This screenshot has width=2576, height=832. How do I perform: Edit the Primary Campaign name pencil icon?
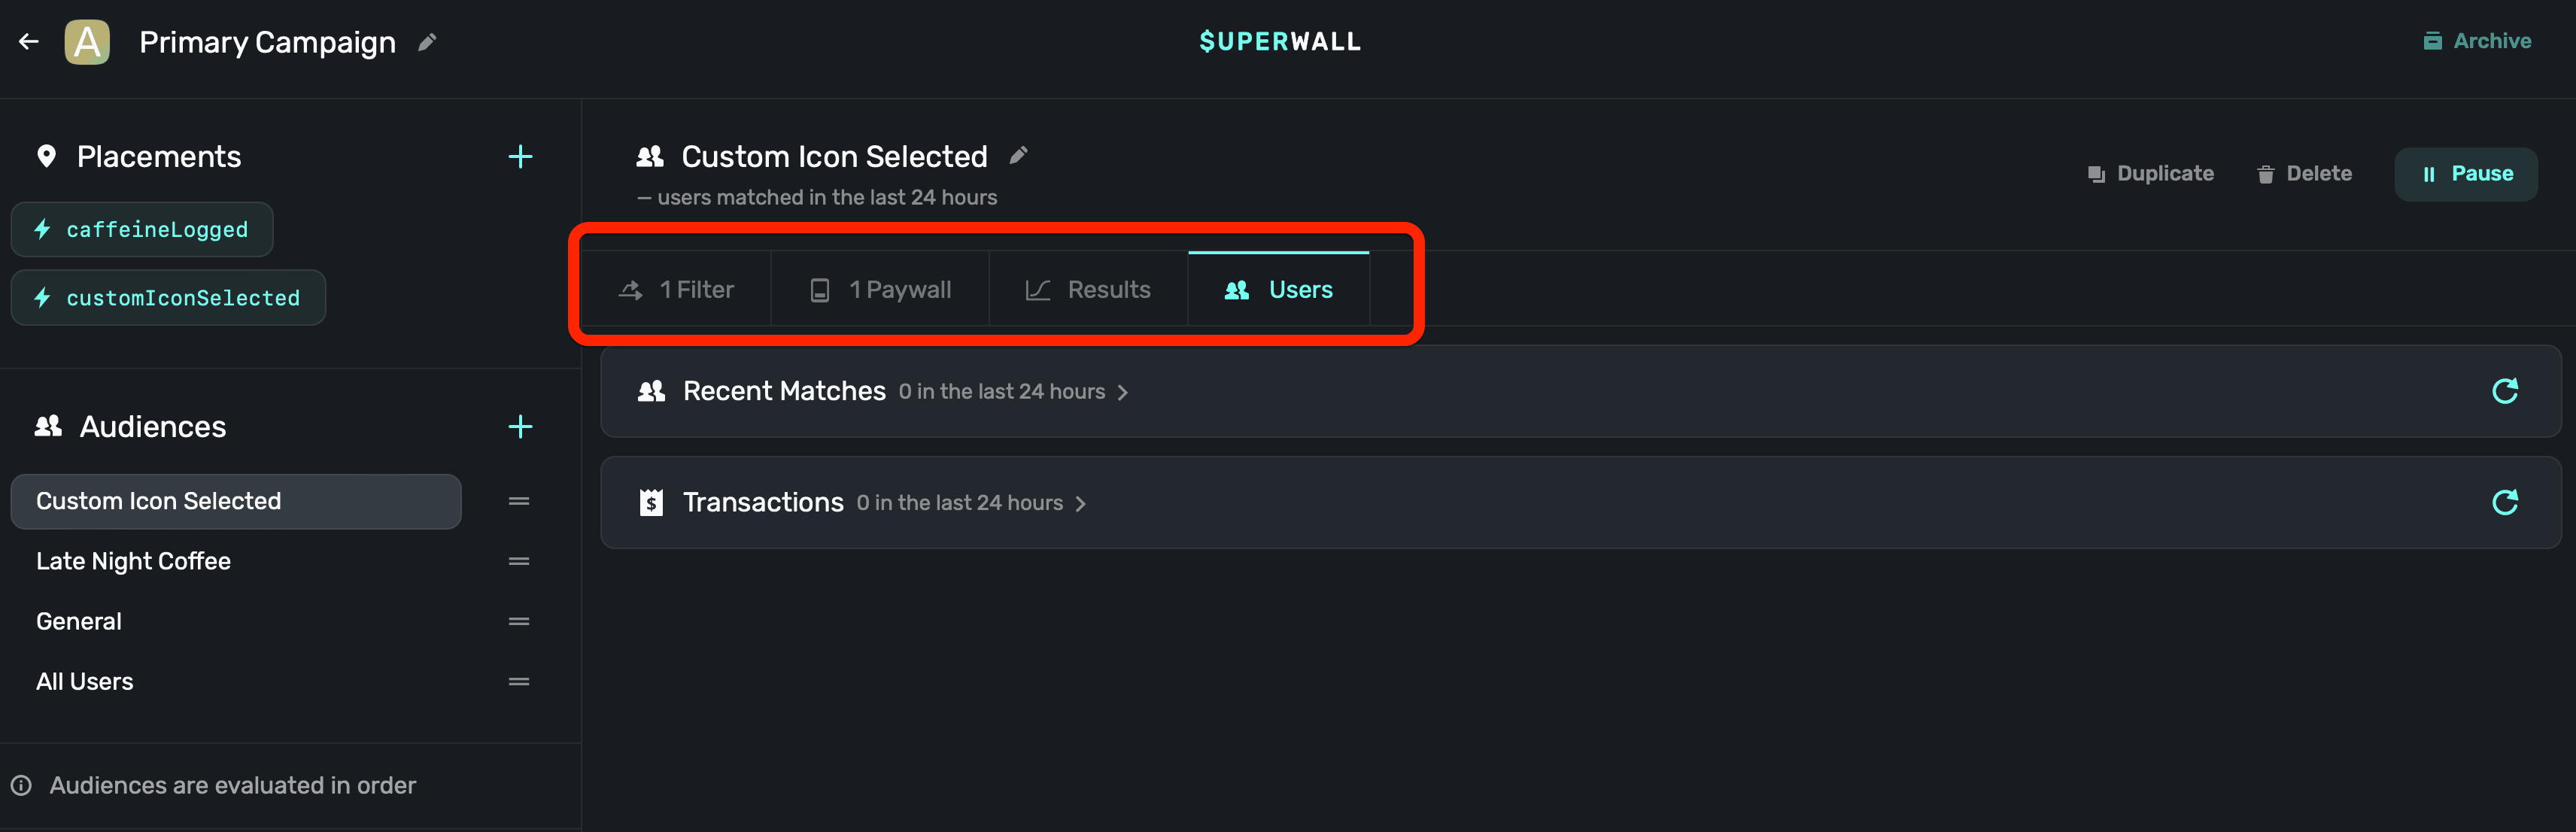(427, 42)
